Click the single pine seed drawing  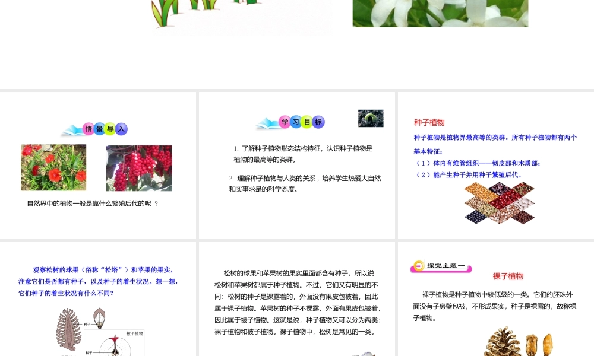[100, 318]
